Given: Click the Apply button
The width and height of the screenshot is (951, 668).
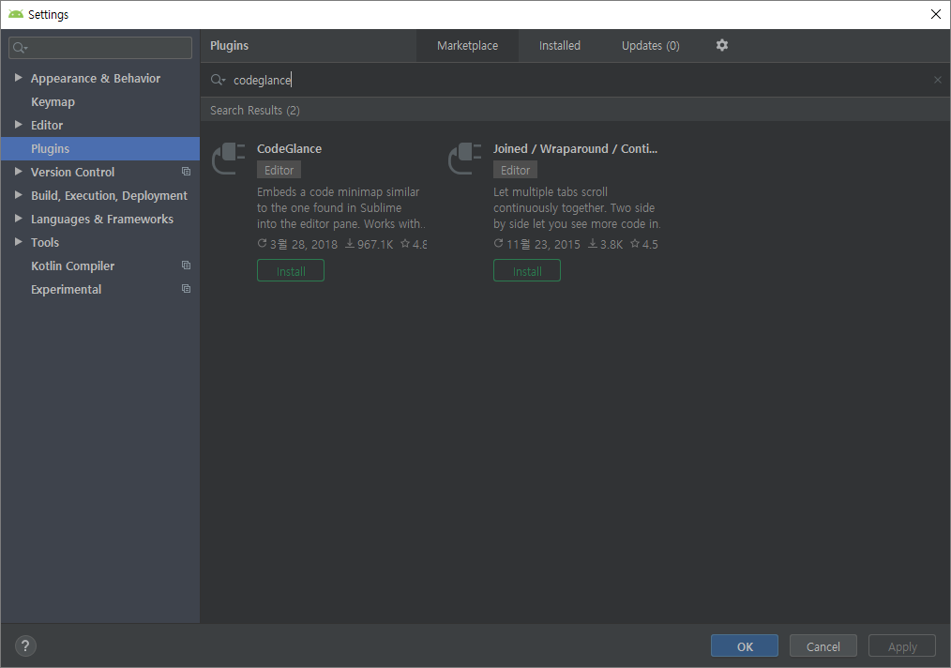Looking at the screenshot, I should click(x=902, y=646).
